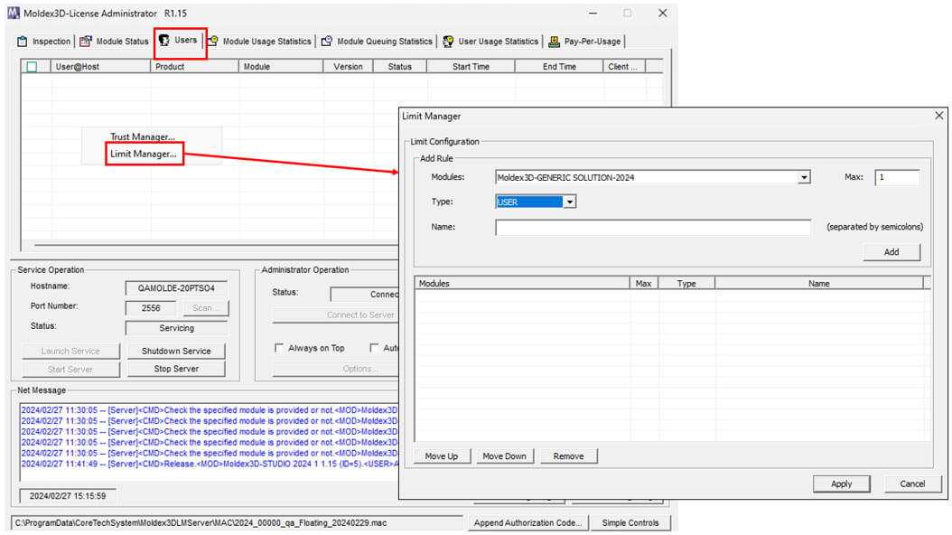Click the Port Number field 2556
Screen dimensions: 952x535
[151, 308]
